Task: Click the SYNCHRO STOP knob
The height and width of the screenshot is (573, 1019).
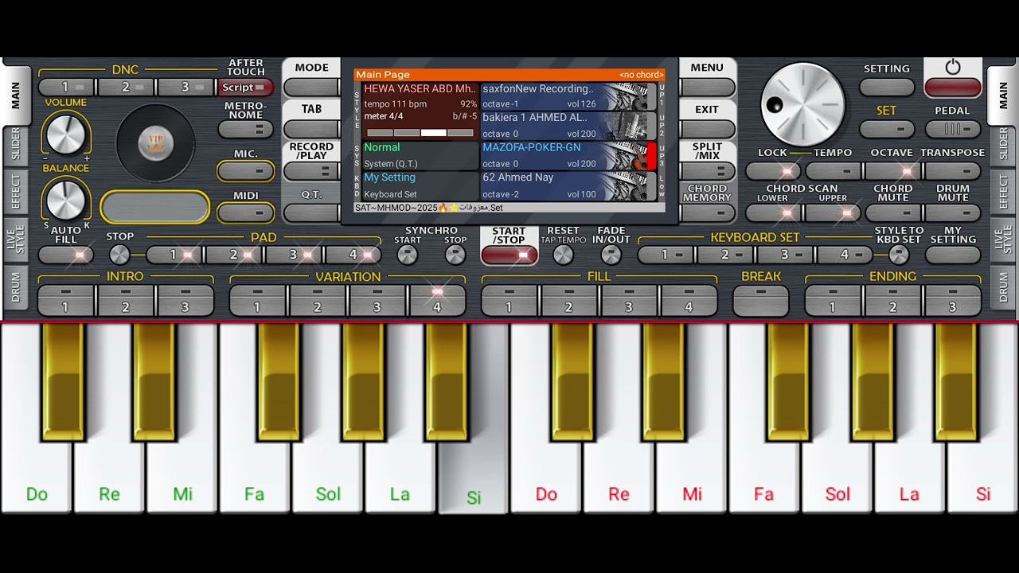Action: (x=455, y=255)
